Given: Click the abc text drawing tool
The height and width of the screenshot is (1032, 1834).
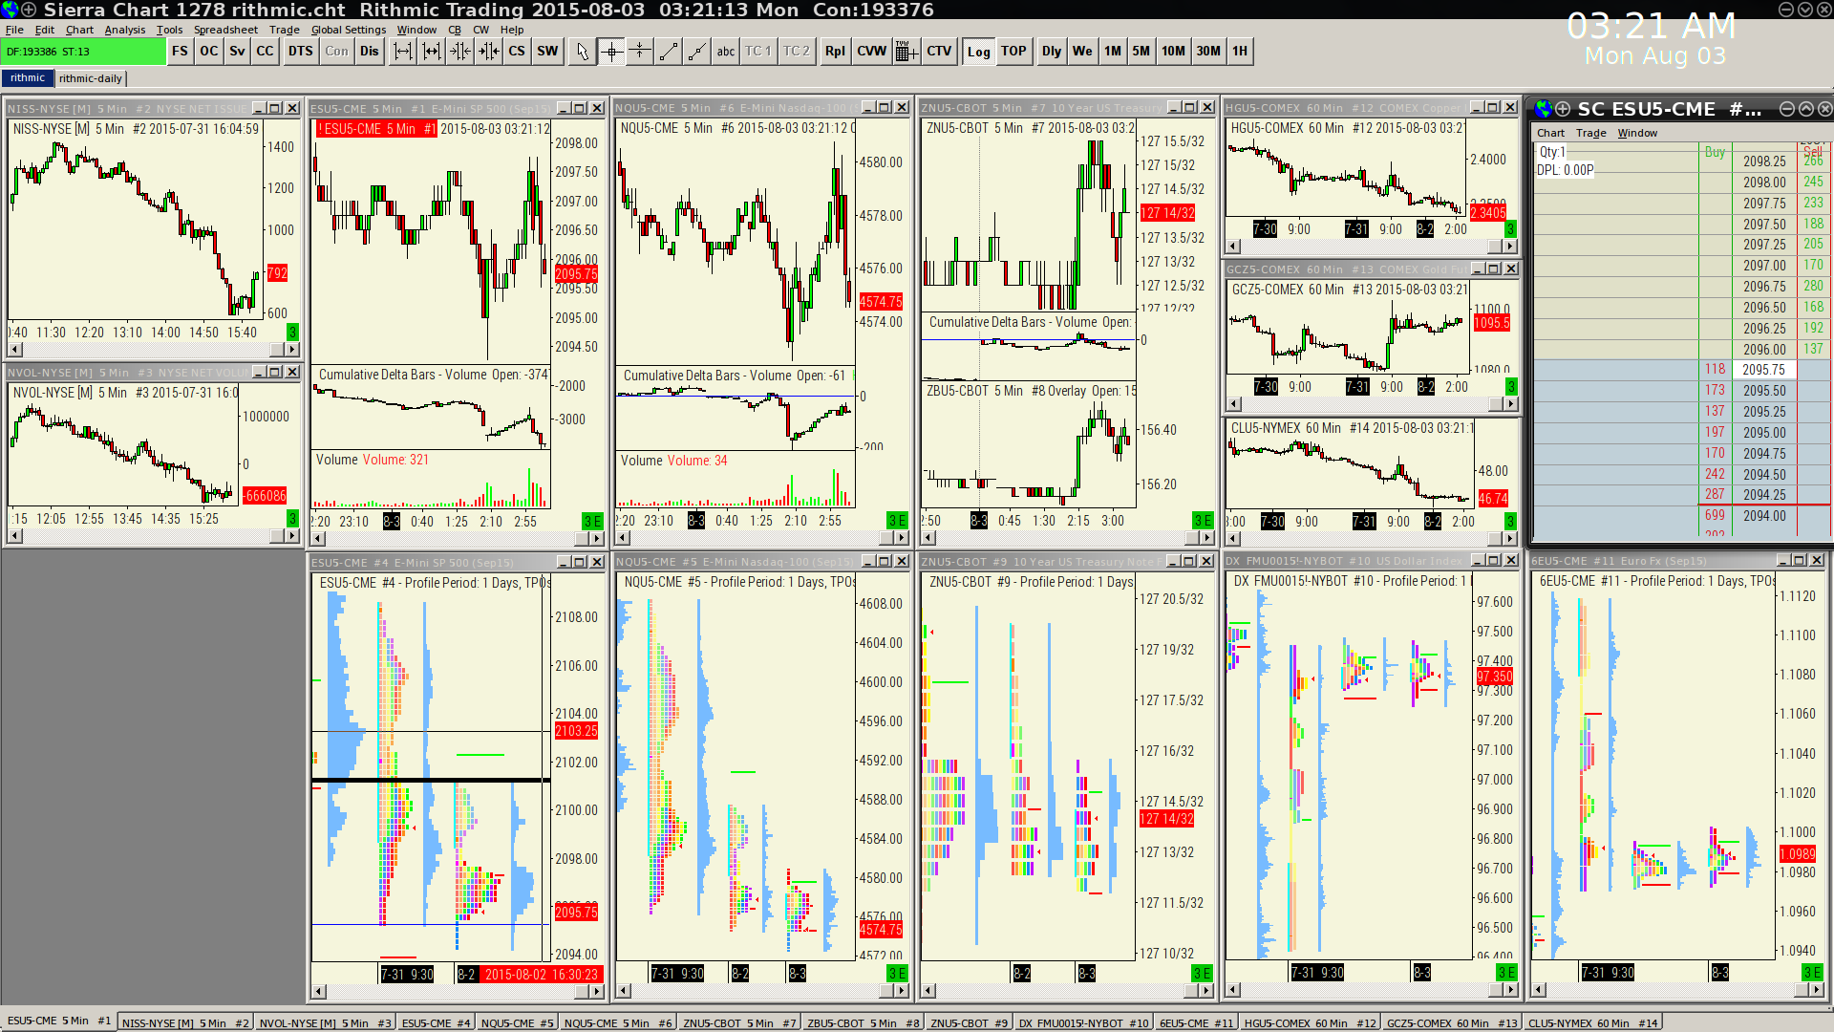Looking at the screenshot, I should [726, 52].
